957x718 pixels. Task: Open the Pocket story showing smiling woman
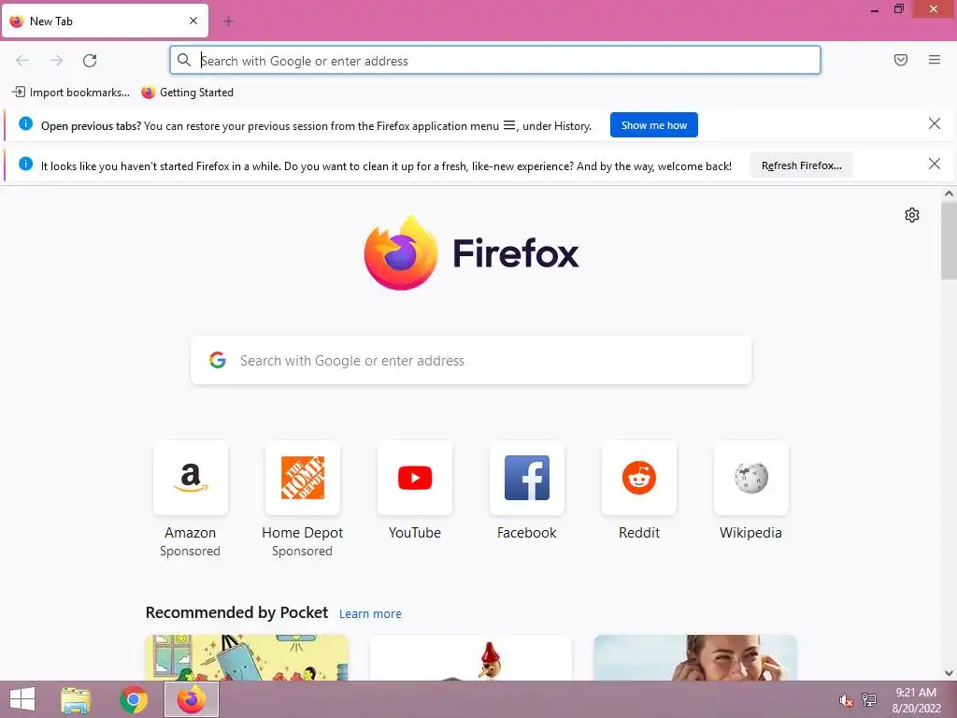point(695,657)
